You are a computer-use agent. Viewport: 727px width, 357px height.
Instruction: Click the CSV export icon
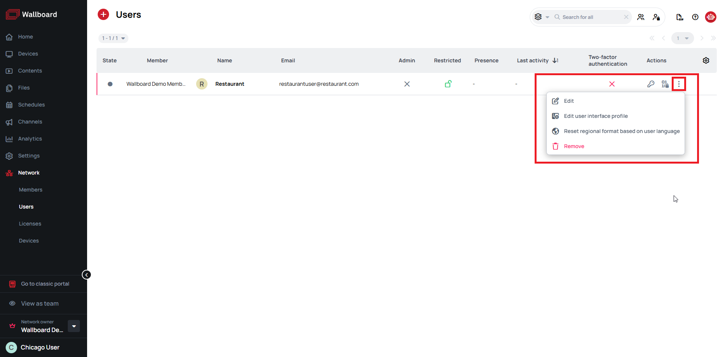point(680,17)
